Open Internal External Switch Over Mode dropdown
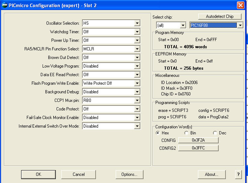248x183 pixels. [137, 126]
